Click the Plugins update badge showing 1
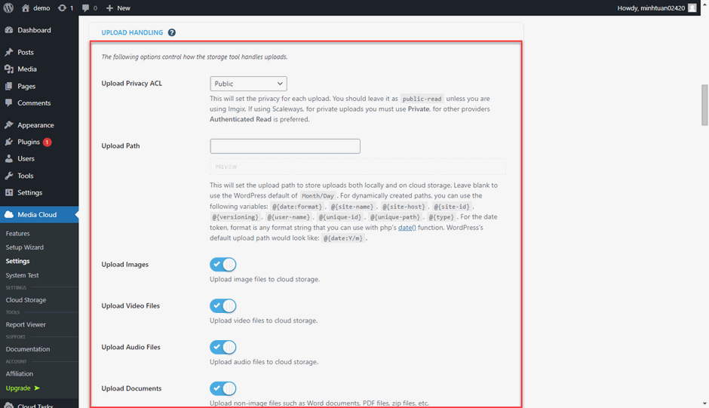Screen dimensions: 709x408 pyautogui.click(x=47, y=142)
